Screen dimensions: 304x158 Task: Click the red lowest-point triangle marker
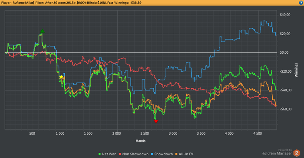(x=156, y=121)
